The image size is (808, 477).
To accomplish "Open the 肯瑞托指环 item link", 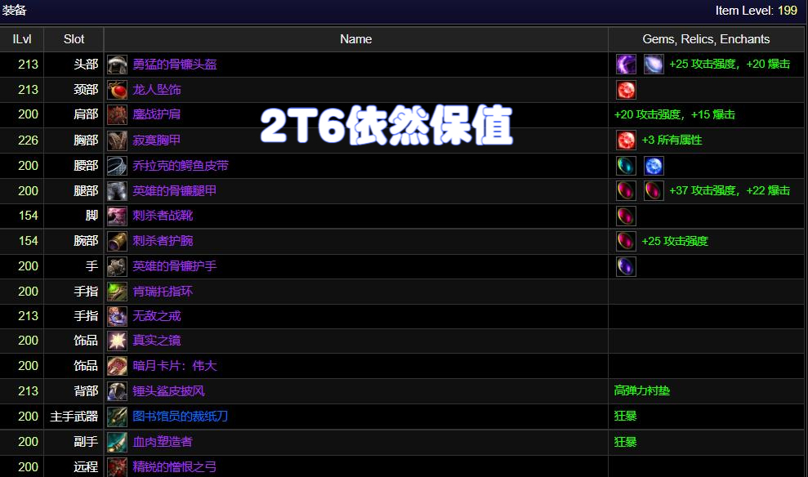I will [x=163, y=292].
